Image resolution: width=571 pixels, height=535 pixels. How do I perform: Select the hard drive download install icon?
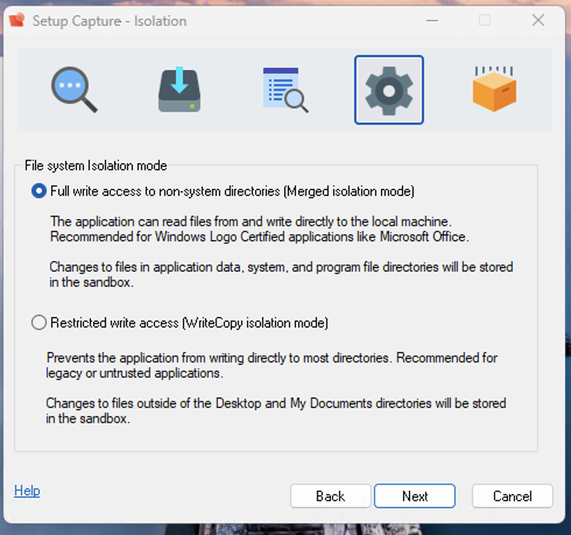[179, 90]
